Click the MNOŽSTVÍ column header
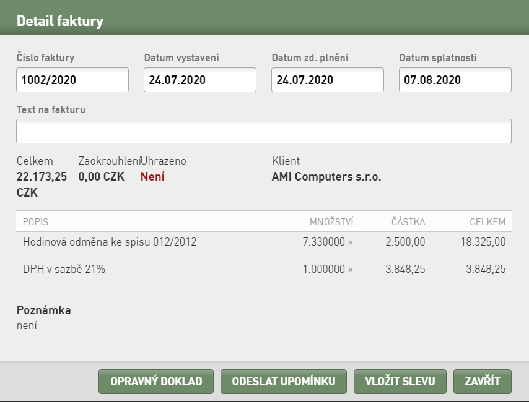Screen dimensions: 529x402 point(331,222)
